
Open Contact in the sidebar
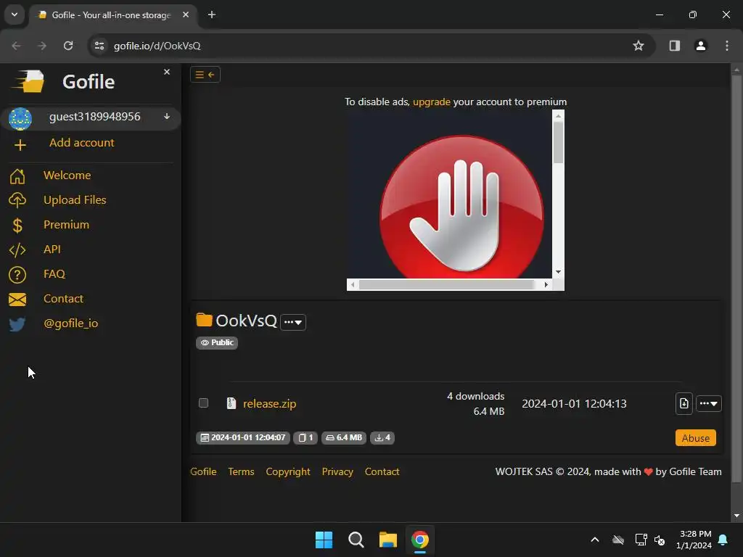tap(64, 298)
